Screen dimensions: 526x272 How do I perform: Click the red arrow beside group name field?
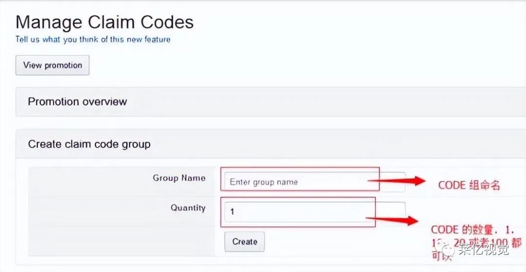click(x=397, y=181)
